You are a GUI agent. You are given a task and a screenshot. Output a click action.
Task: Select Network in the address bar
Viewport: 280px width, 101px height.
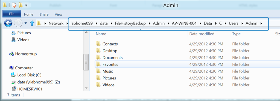coord(56,23)
